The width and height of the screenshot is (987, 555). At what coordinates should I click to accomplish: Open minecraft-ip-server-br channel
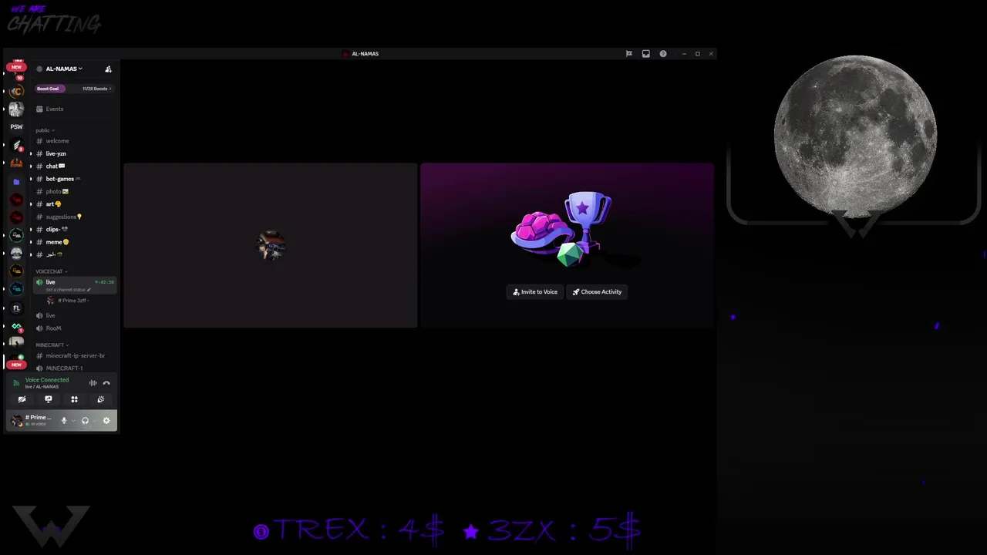[x=75, y=355]
